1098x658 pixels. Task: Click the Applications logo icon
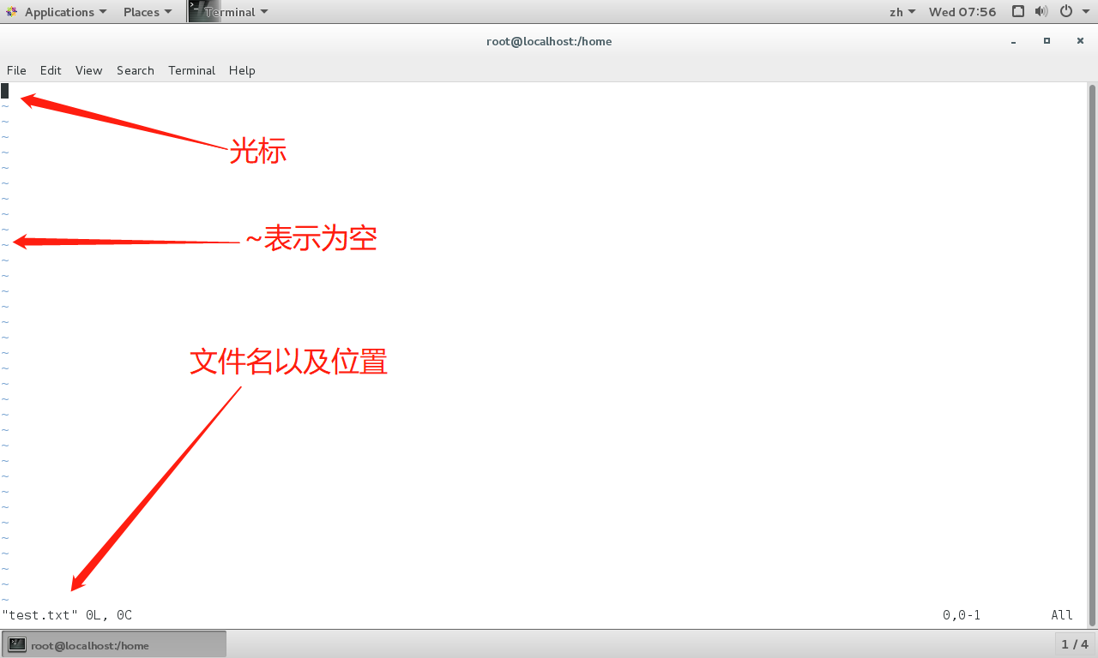pyautogui.click(x=12, y=12)
